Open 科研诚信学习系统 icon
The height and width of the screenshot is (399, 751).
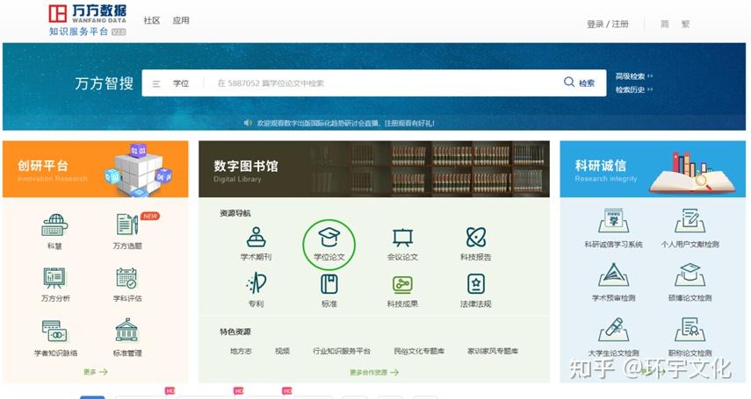[614, 221]
